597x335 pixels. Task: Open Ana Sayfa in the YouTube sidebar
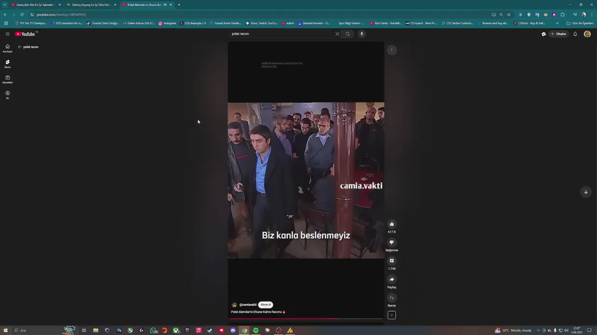click(x=7, y=48)
